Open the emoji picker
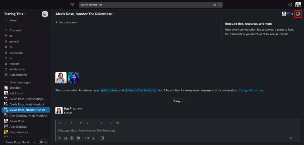This screenshot has height=145, width=304. click(x=72, y=138)
